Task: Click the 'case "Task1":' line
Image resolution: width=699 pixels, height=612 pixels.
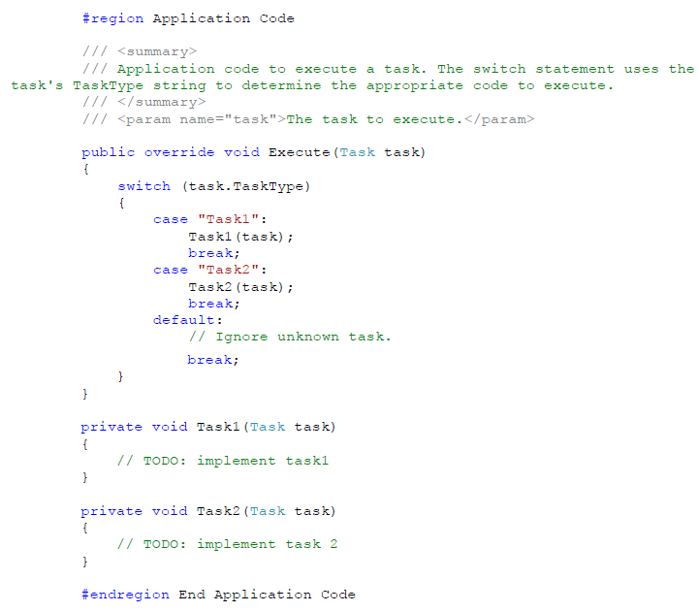Action: (210, 219)
